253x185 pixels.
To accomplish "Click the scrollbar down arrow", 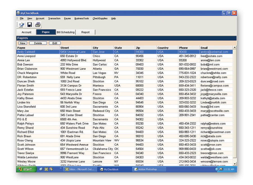I will coord(235,164).
